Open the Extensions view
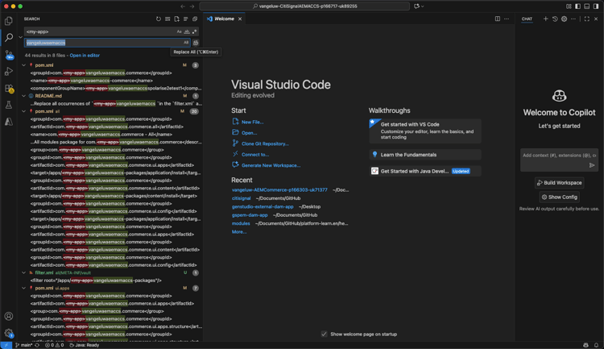Image resolution: width=604 pixels, height=349 pixels. (x=9, y=89)
